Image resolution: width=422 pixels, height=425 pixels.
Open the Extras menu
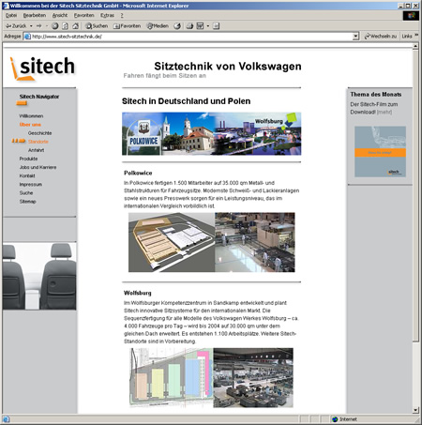pos(107,15)
